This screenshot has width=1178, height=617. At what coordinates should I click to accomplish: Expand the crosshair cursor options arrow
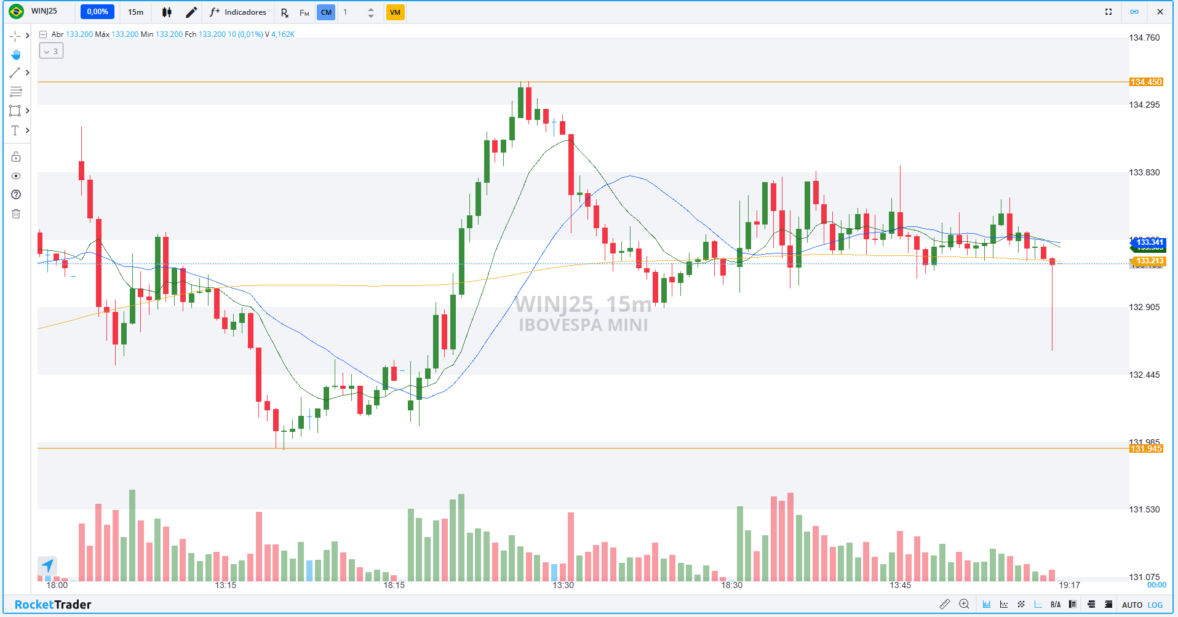pos(28,36)
